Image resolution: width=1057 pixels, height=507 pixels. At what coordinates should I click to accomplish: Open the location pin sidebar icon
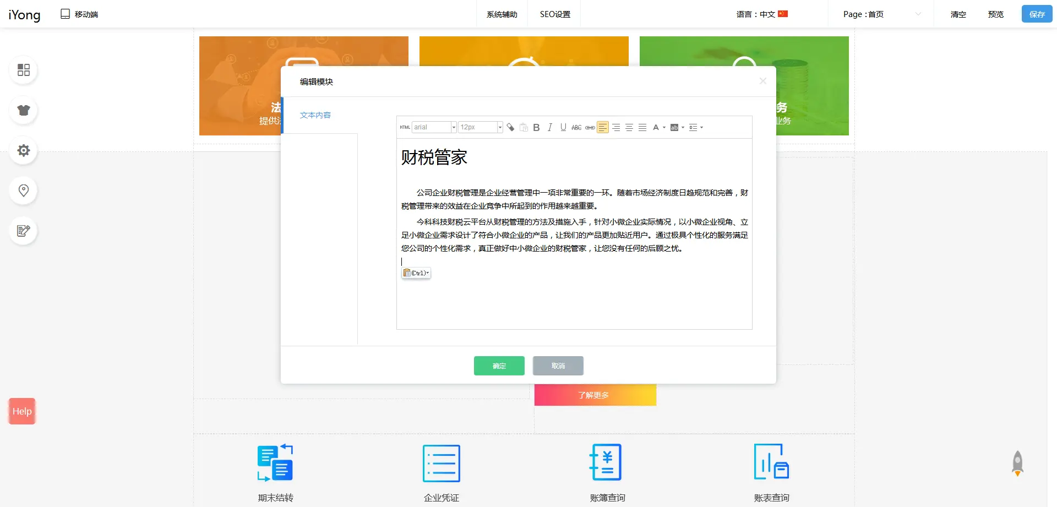(x=24, y=190)
